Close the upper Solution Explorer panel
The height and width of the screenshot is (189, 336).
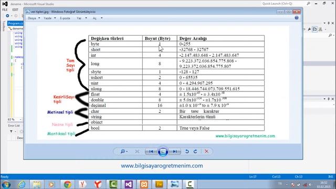click(x=332, y=23)
